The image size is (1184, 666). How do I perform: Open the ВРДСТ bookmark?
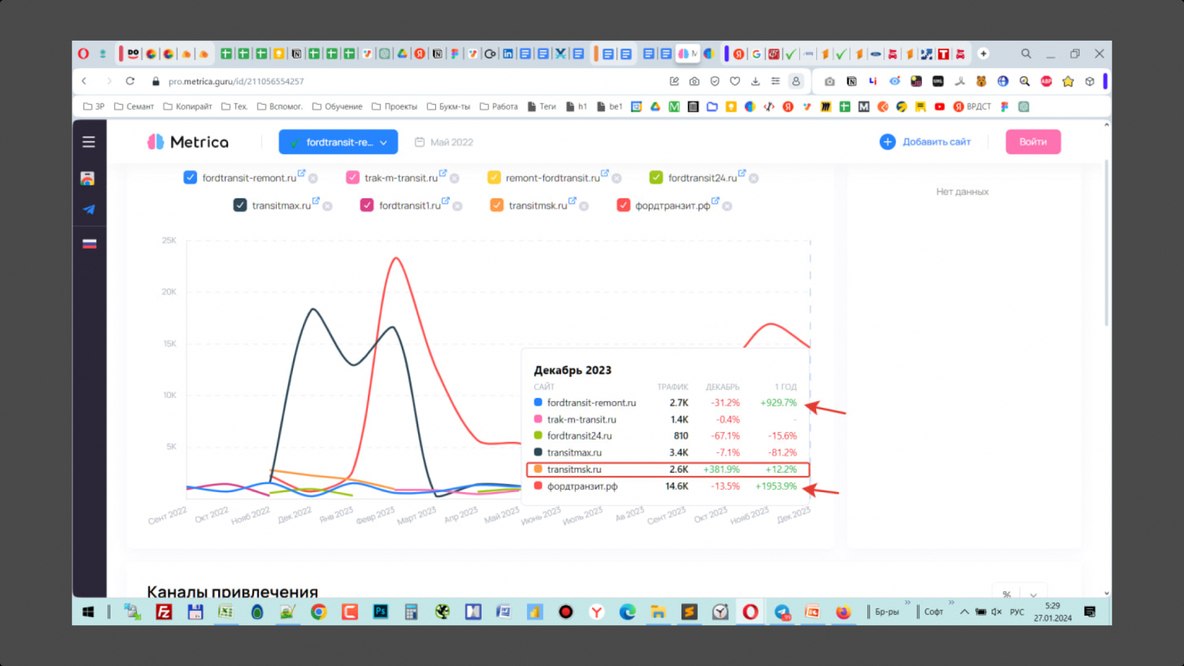click(x=972, y=107)
